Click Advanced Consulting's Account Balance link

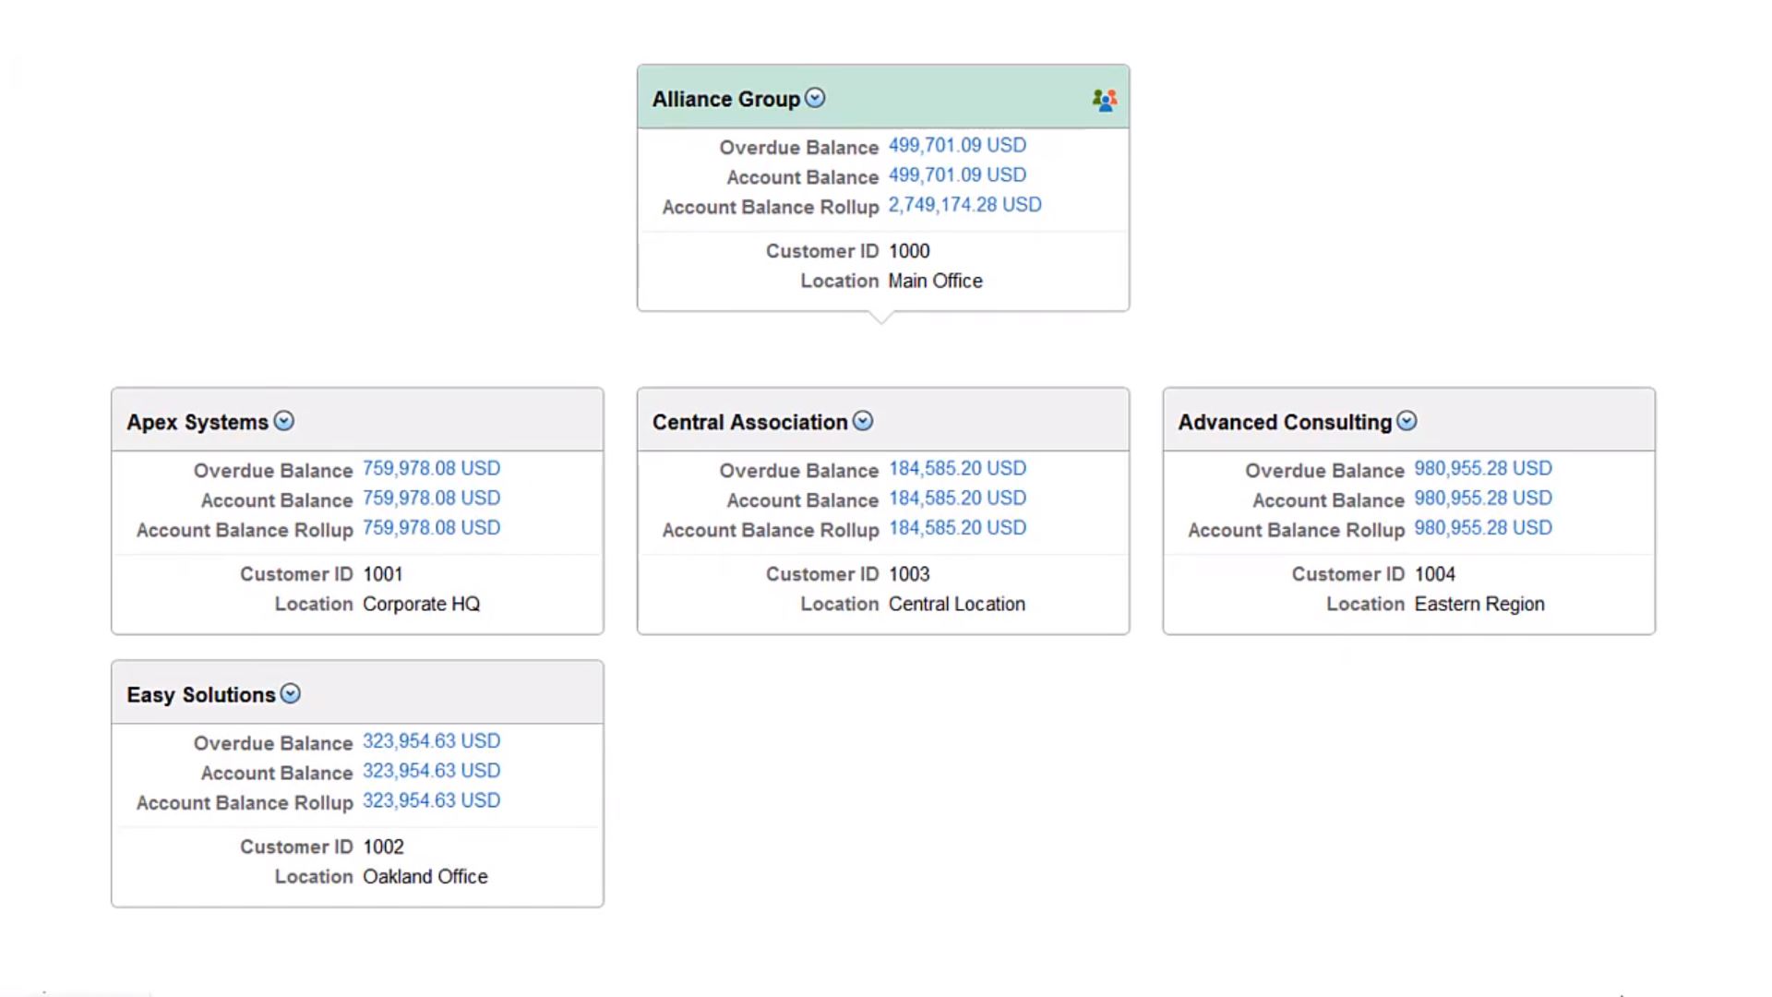click(1482, 498)
